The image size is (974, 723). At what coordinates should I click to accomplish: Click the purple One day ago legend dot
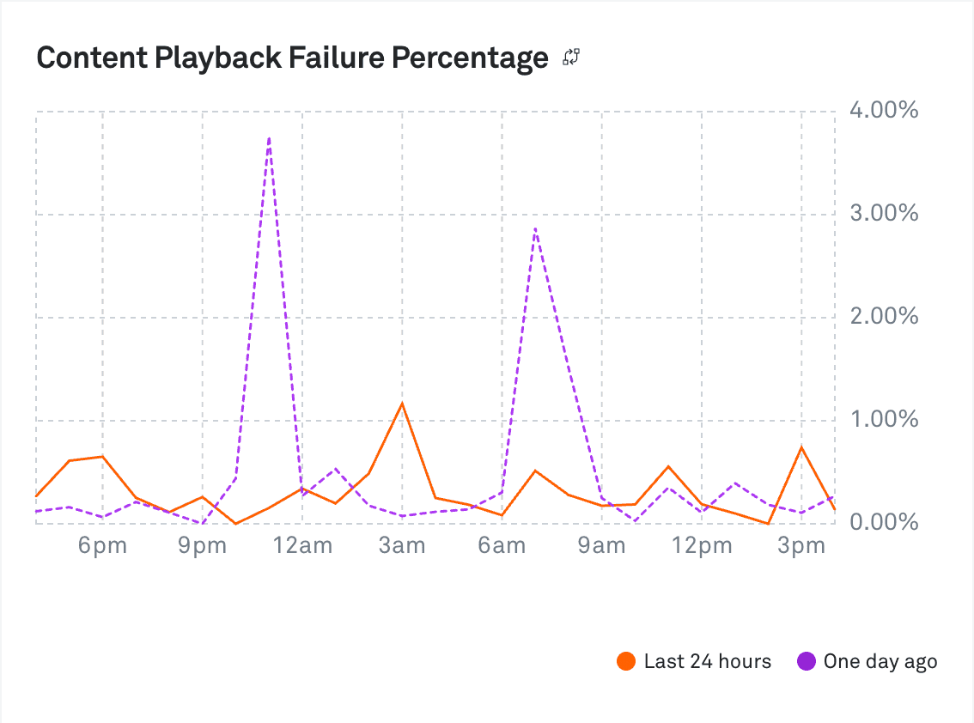[x=807, y=661]
